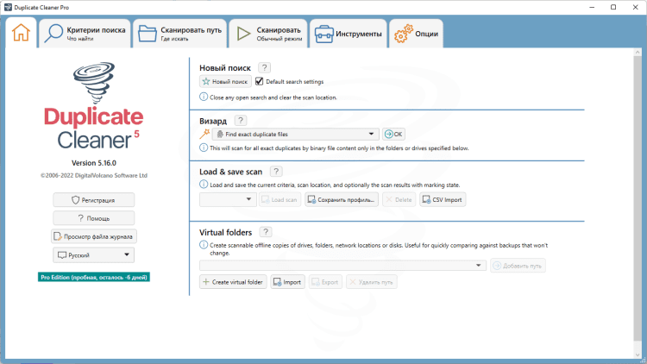647x364 pixels.
Task: Click the virtual folder Import button
Action: point(287,282)
